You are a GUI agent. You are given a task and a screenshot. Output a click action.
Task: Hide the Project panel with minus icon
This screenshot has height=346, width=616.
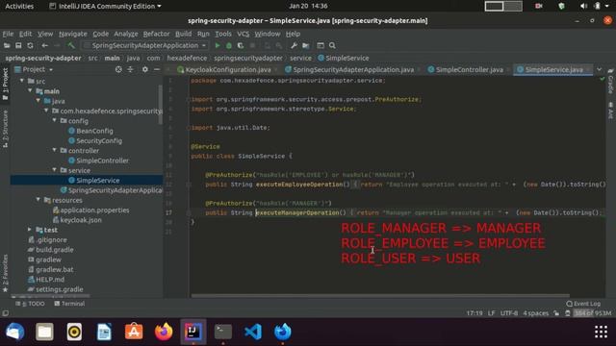(157, 69)
